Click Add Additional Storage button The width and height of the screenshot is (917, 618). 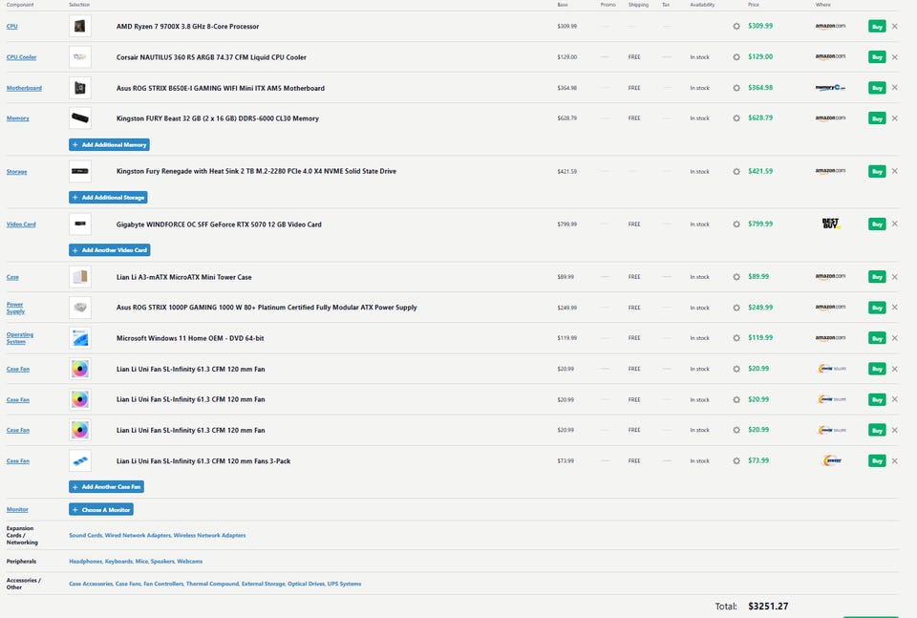(x=108, y=198)
